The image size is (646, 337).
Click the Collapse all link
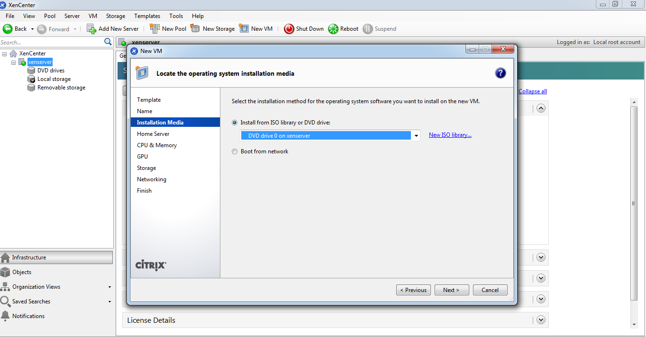pos(533,91)
